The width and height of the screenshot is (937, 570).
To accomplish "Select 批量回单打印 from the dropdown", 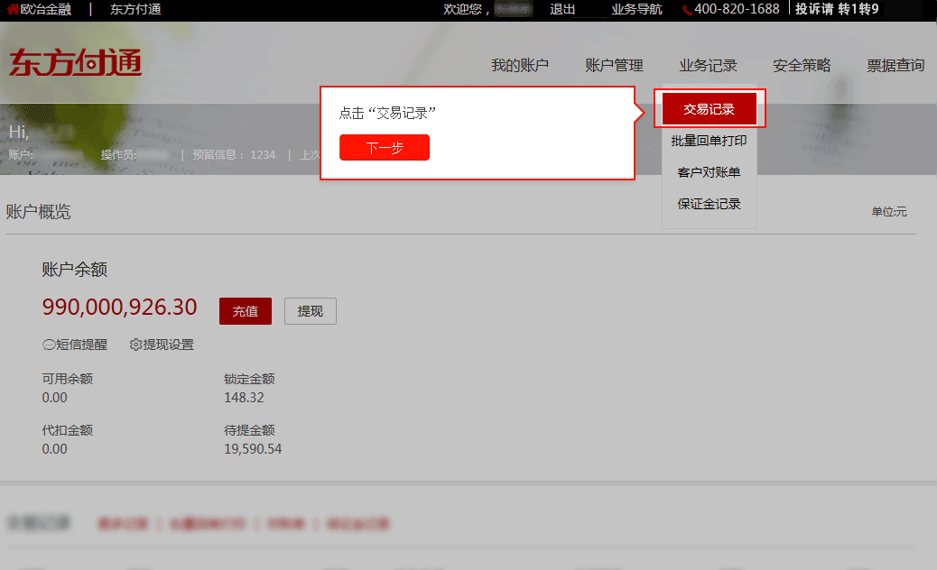I will [710, 141].
